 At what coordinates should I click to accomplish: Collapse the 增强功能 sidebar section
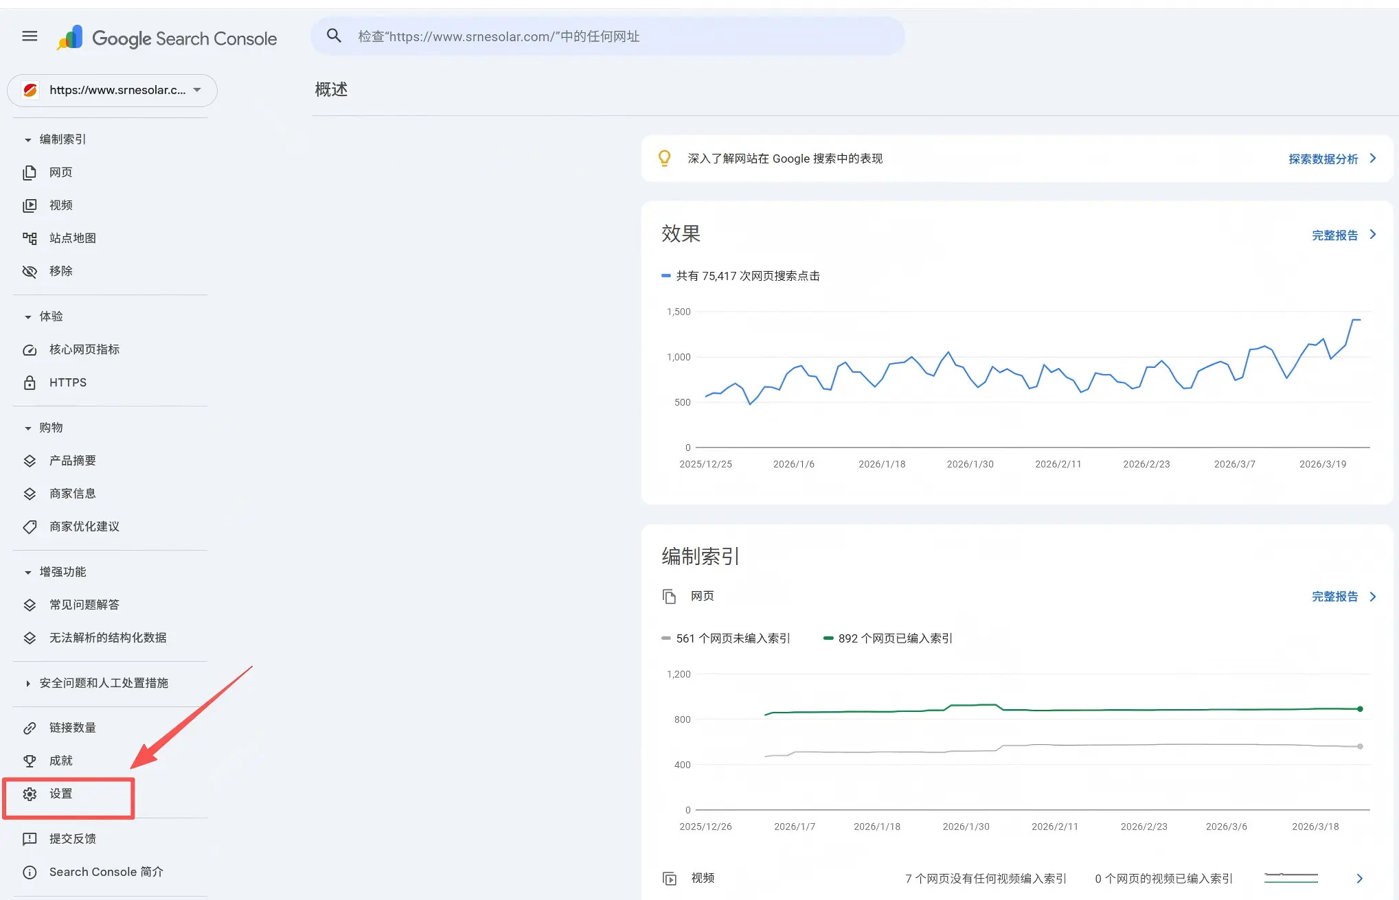[x=27, y=572]
